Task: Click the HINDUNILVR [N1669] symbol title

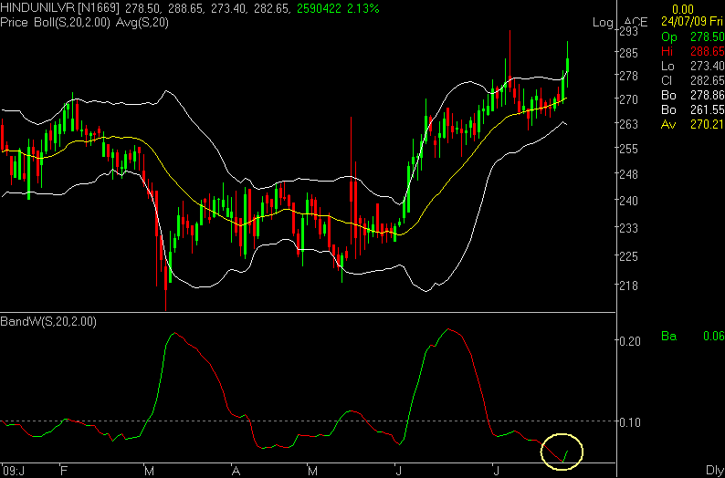Action: click(x=59, y=9)
